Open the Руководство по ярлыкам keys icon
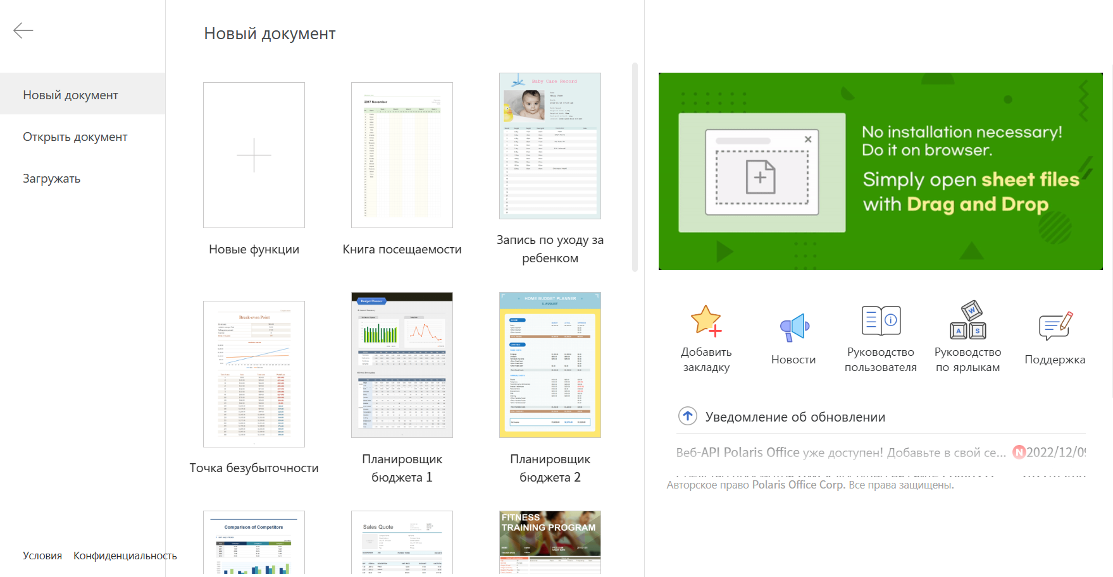Viewport: 1113px width, 577px height. click(968, 320)
